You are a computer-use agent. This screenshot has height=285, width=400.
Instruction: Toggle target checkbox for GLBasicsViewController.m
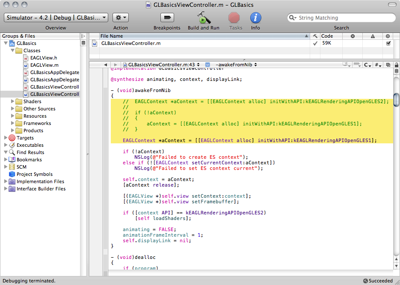[x=388, y=43]
